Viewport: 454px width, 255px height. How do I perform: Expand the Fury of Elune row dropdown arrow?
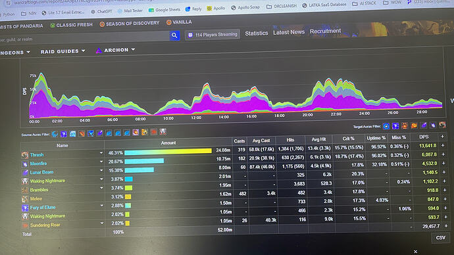(x=101, y=206)
